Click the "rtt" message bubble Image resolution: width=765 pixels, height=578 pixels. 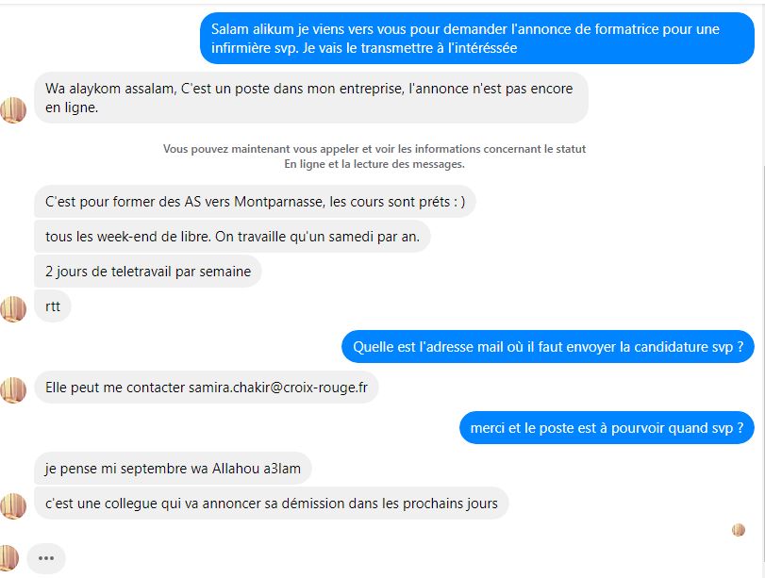pyautogui.click(x=53, y=306)
